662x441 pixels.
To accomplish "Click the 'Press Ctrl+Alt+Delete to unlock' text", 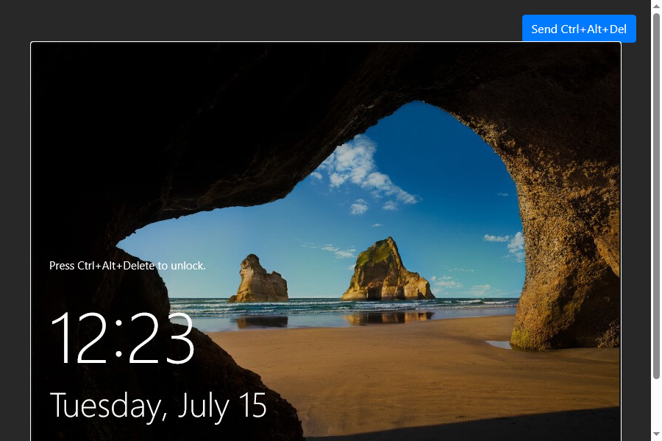I will click(x=127, y=266).
